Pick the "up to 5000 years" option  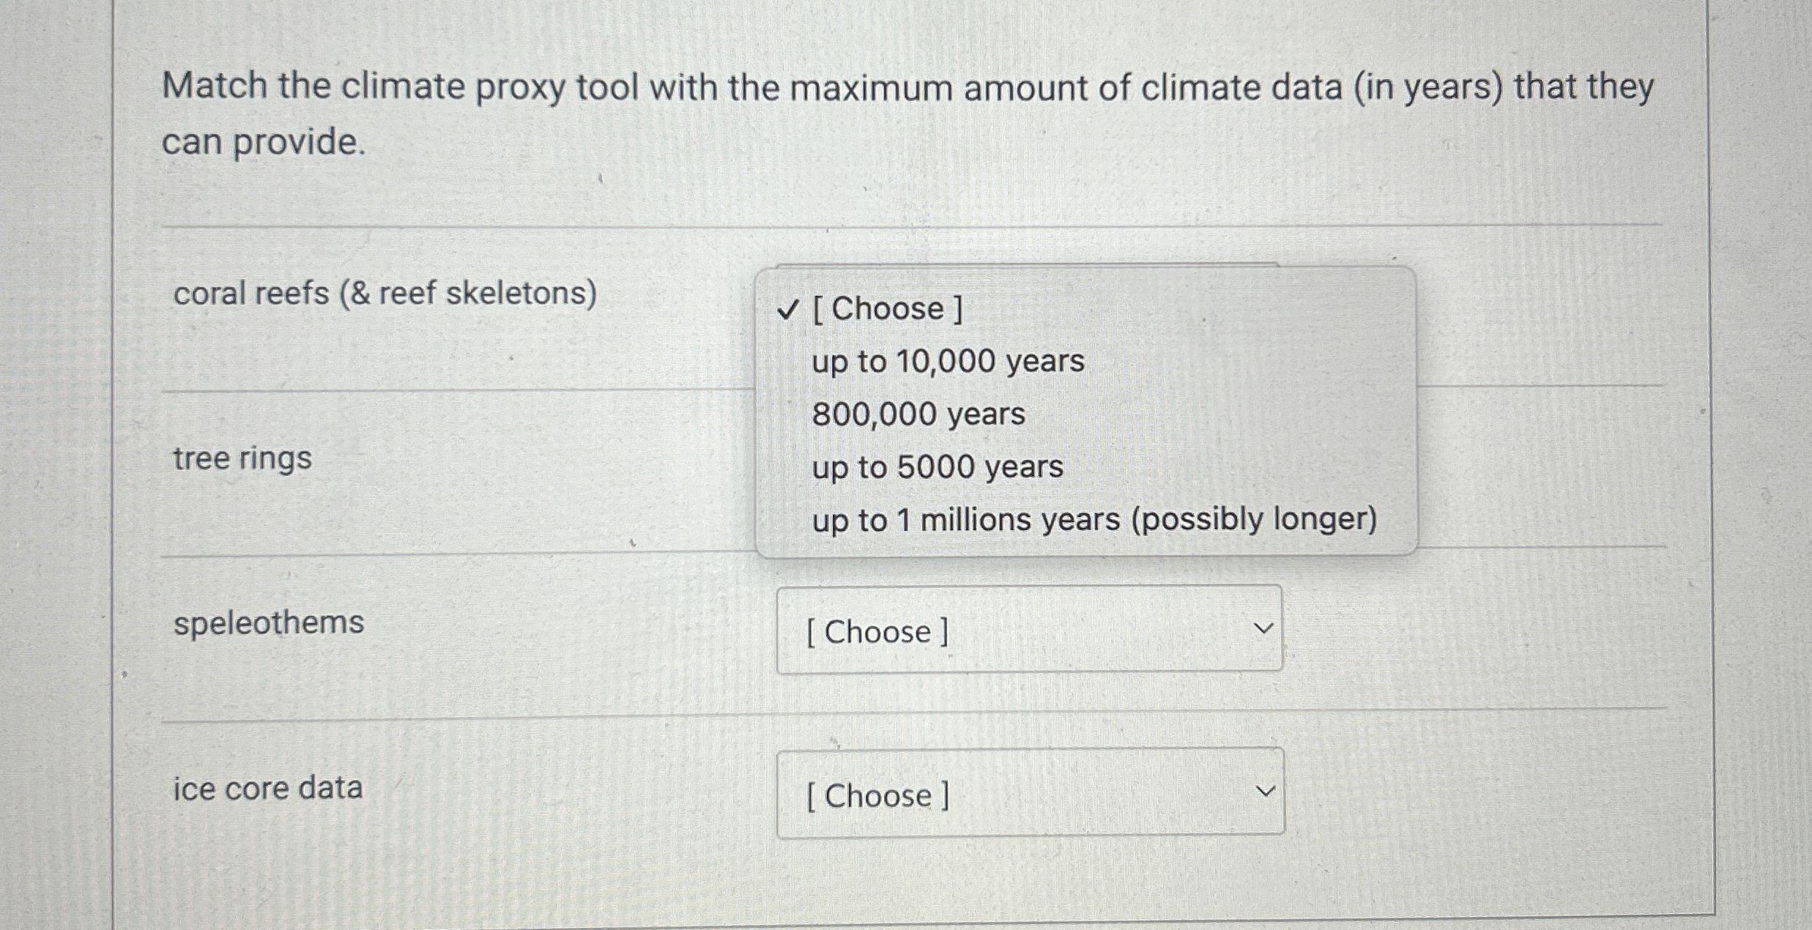937,467
